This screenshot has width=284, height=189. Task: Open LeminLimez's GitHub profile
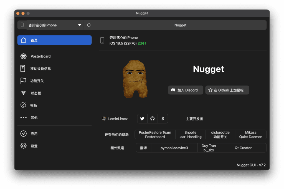coord(152,119)
